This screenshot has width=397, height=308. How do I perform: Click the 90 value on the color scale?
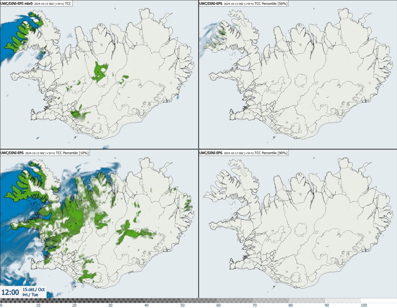click(327, 305)
